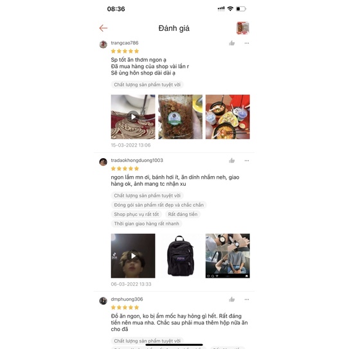Viewport: 349px width, 349px height.
Task: Open more options for trangcao786's review
Action: click(247, 43)
